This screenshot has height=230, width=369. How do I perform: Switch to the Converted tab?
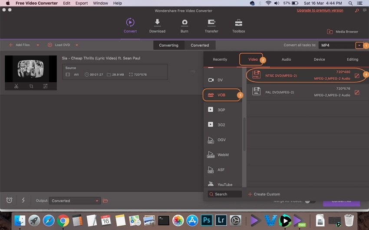[200, 45]
